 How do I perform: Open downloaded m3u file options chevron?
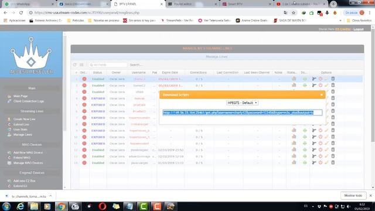(x=50, y=196)
